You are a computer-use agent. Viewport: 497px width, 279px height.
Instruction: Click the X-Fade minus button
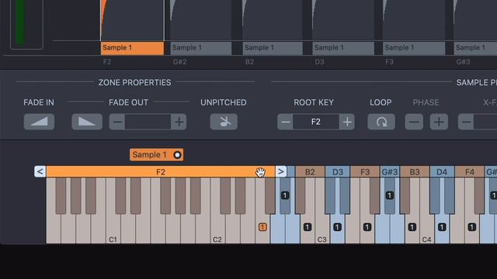click(x=466, y=122)
